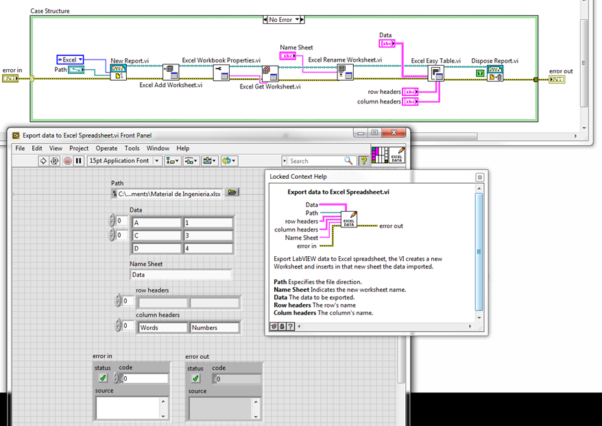Select the Excel Easy Table.vi node
602x426 pixels.
436,73
